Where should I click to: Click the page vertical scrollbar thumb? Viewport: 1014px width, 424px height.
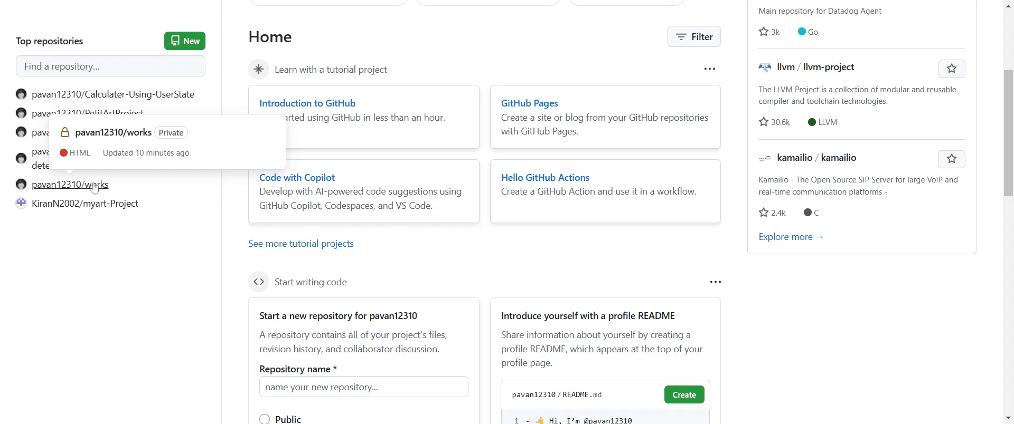1008,133
